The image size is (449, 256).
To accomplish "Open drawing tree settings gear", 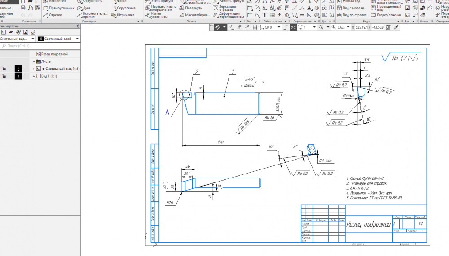I will pos(78,26).
